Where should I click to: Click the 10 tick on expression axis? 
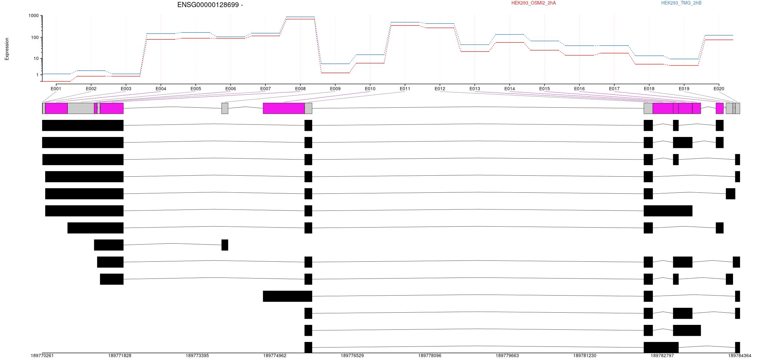click(36, 59)
